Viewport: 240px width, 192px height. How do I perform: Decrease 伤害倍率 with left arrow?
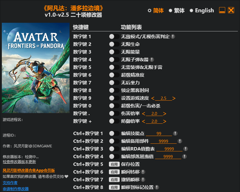tap(144, 114)
